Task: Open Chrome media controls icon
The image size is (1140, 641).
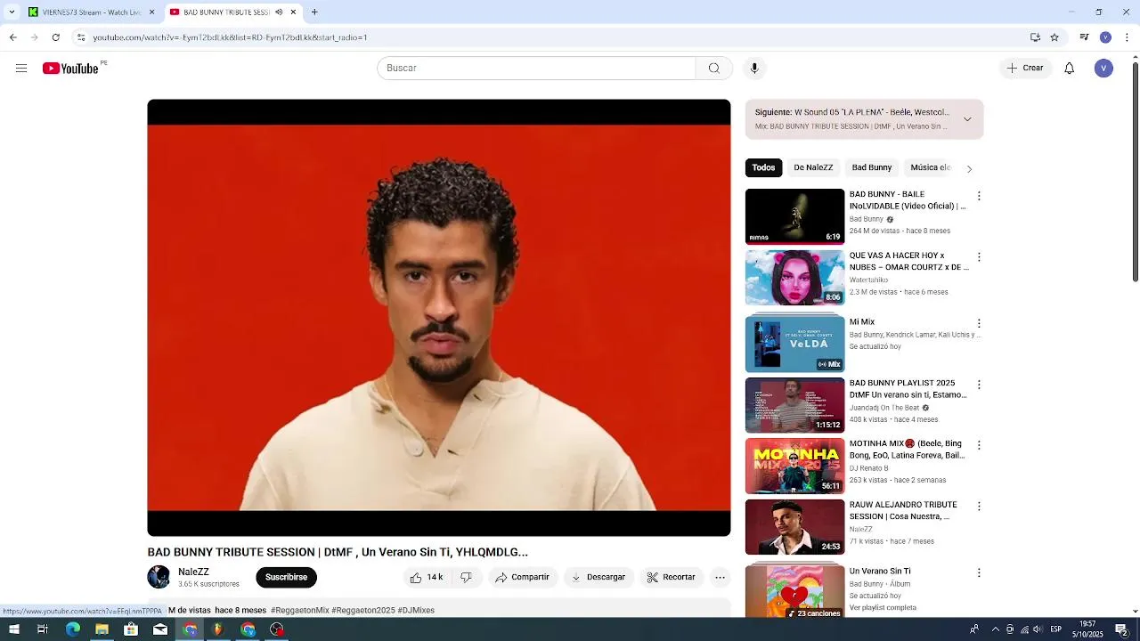Action: (1084, 37)
